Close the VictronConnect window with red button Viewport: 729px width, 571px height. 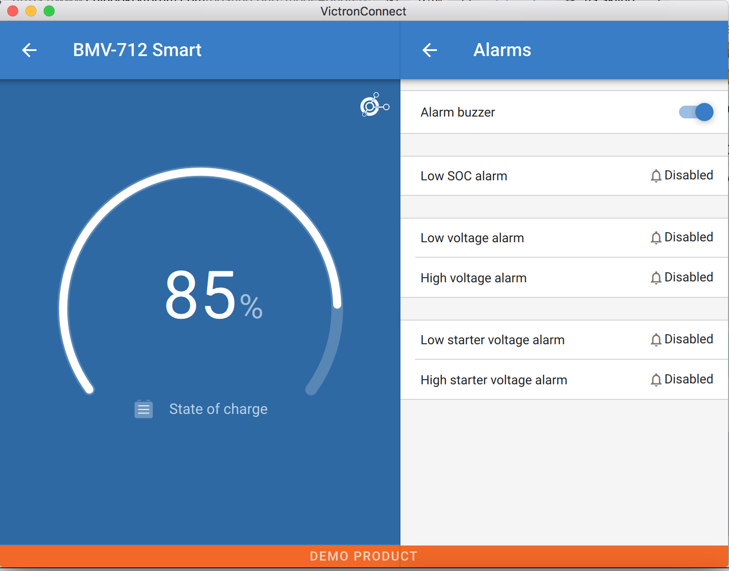click(x=13, y=11)
